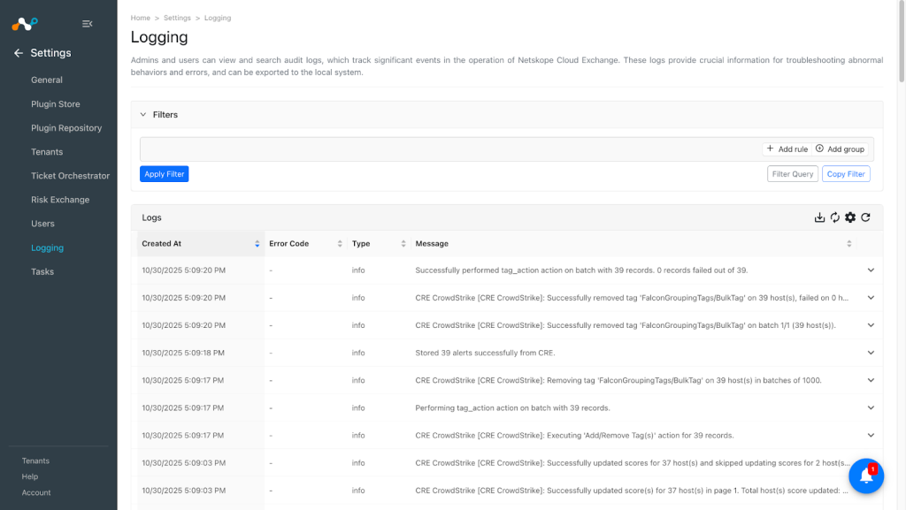The image size is (906, 510).
Task: Click Created At column header
Action: coord(201,244)
